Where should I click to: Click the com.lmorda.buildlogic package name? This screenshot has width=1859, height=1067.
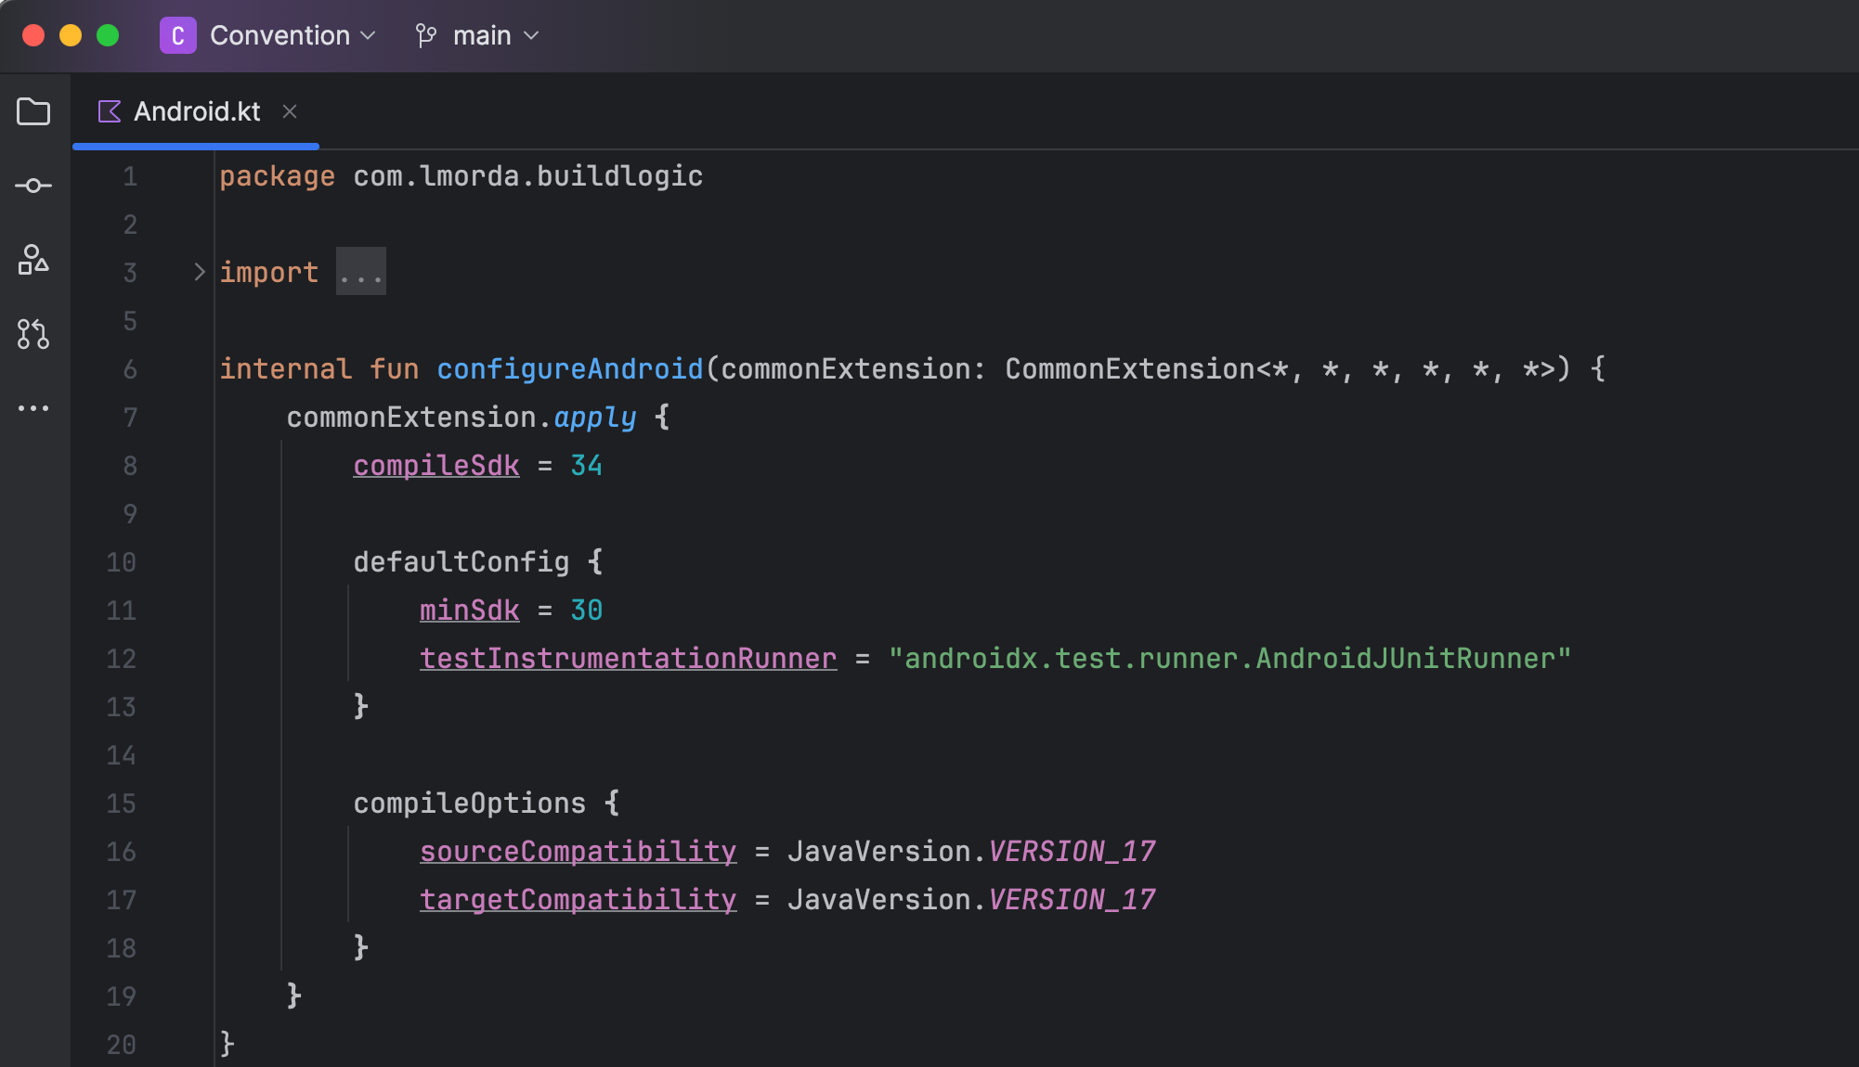[528, 176]
